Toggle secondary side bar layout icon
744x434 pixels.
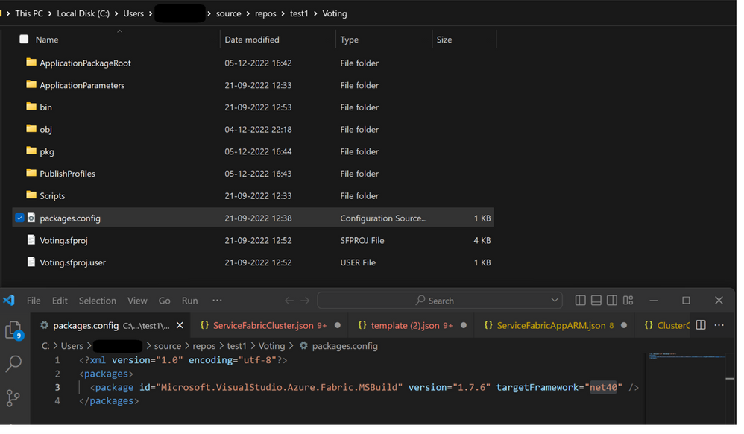611,301
